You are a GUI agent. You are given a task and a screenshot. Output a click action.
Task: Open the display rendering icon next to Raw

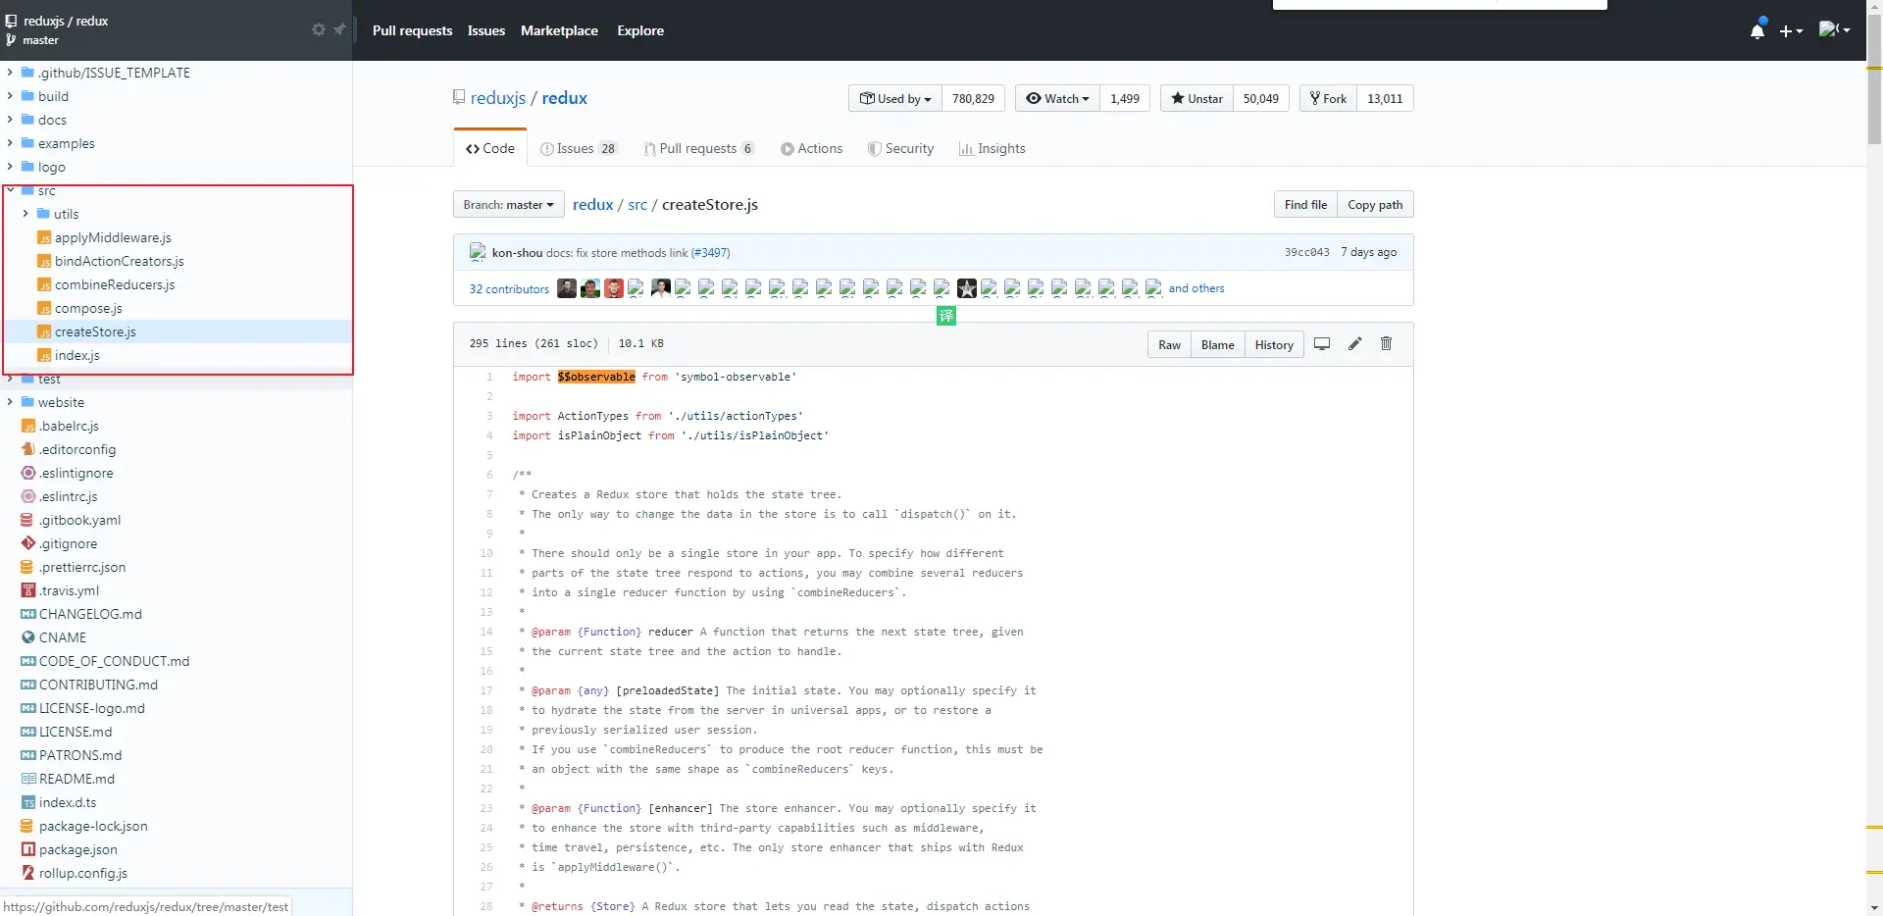point(1322,344)
